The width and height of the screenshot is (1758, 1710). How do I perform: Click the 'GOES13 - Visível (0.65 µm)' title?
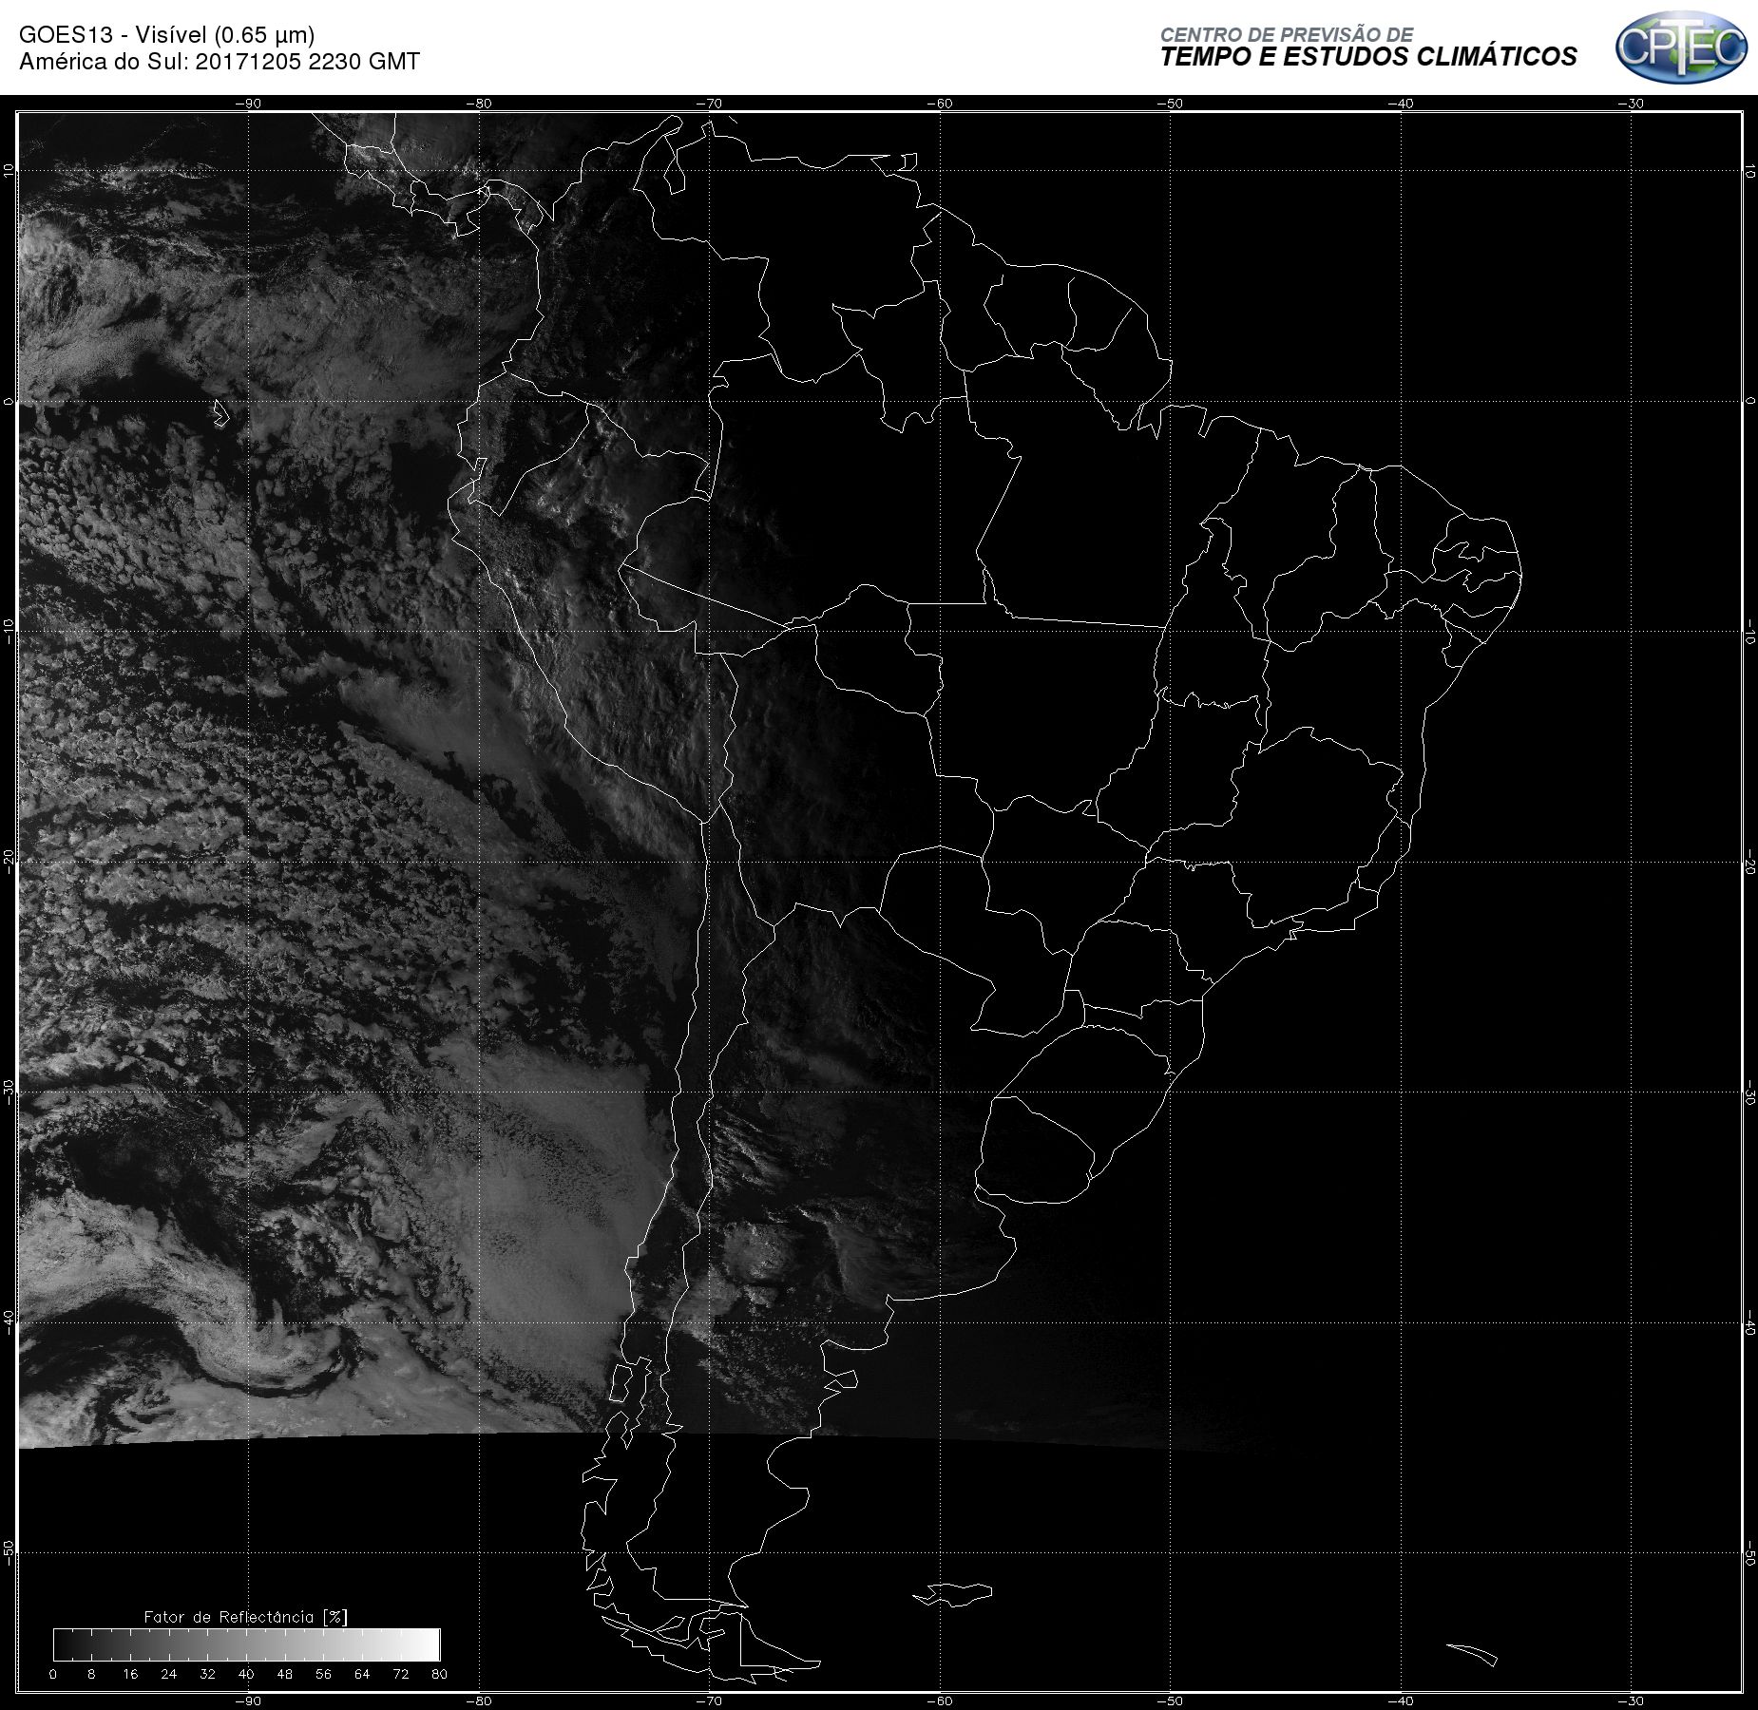(x=167, y=35)
